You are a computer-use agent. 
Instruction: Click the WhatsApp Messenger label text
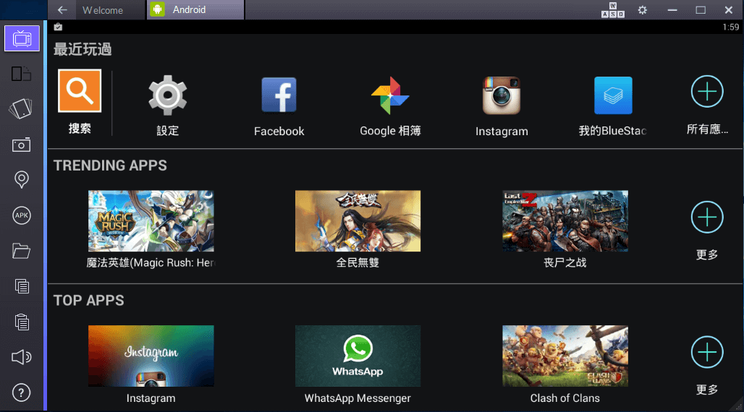click(x=358, y=398)
